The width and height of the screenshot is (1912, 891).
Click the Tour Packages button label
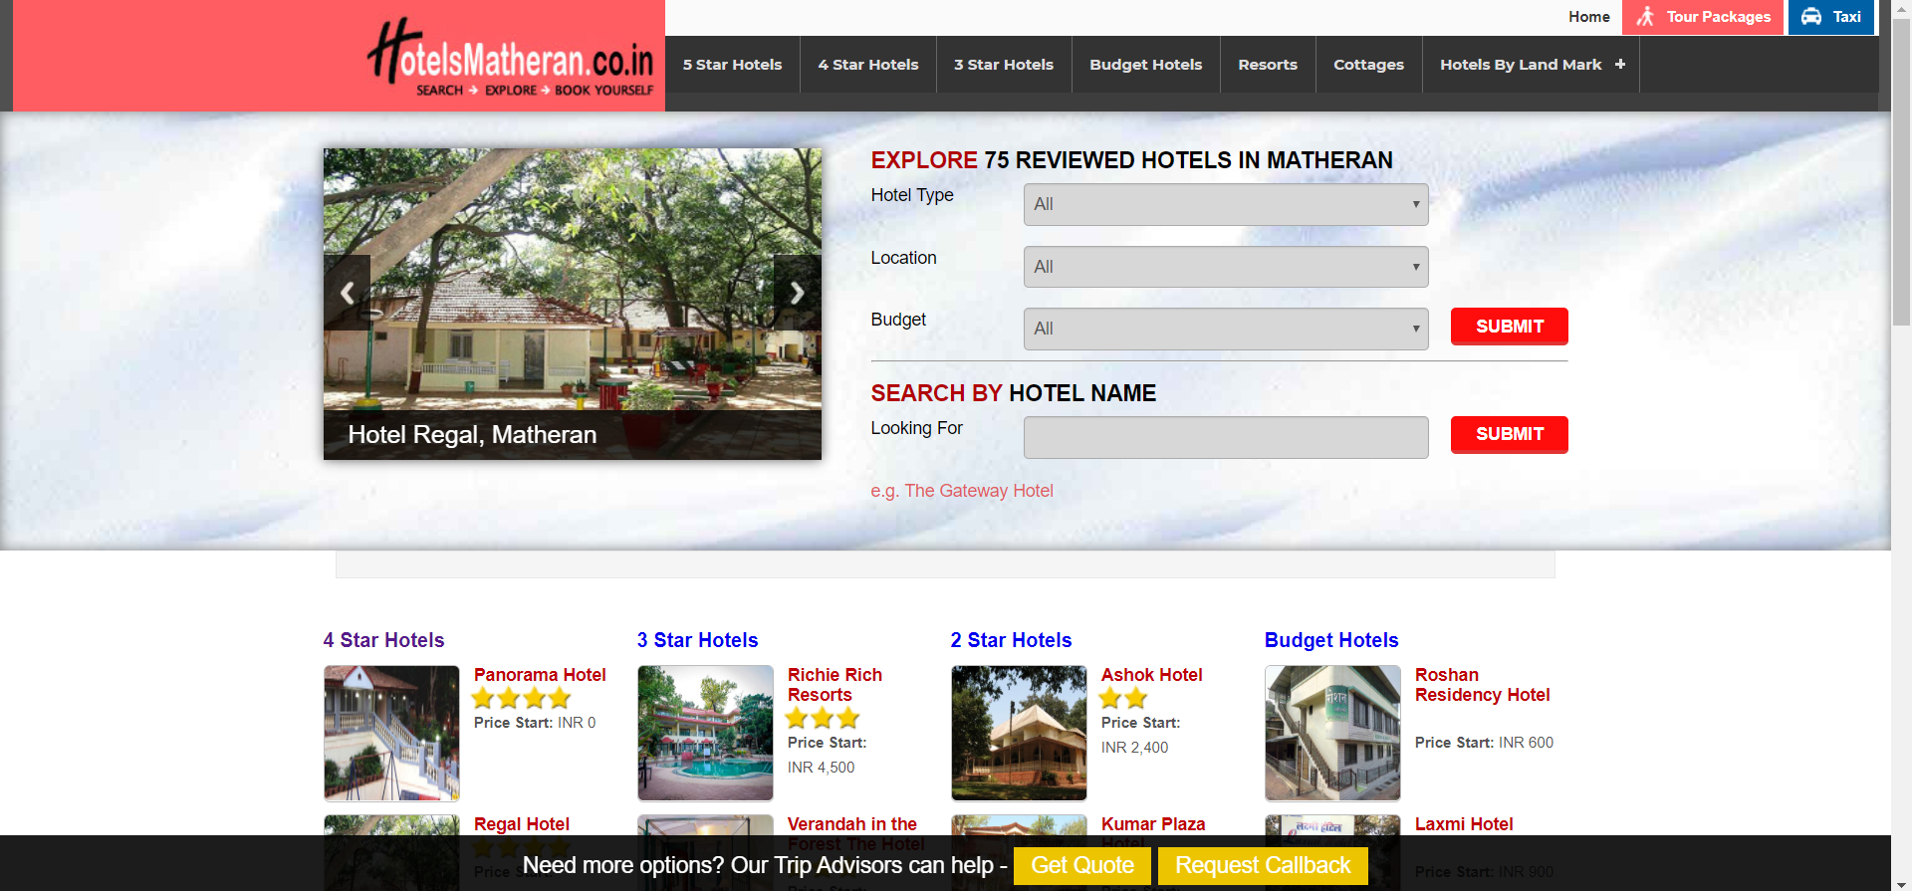pyautogui.click(x=1719, y=17)
